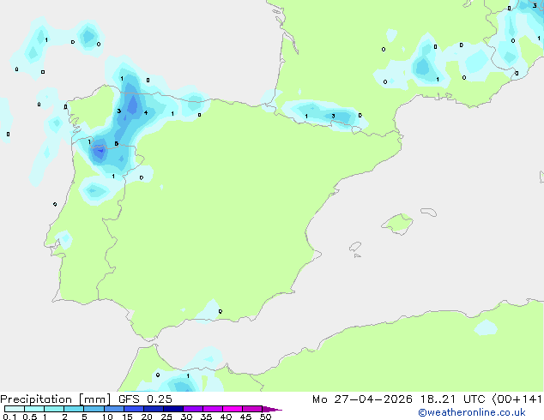Click the '(00+141' forecast offset text
Viewport: 544px width, 420px height.
517,399
